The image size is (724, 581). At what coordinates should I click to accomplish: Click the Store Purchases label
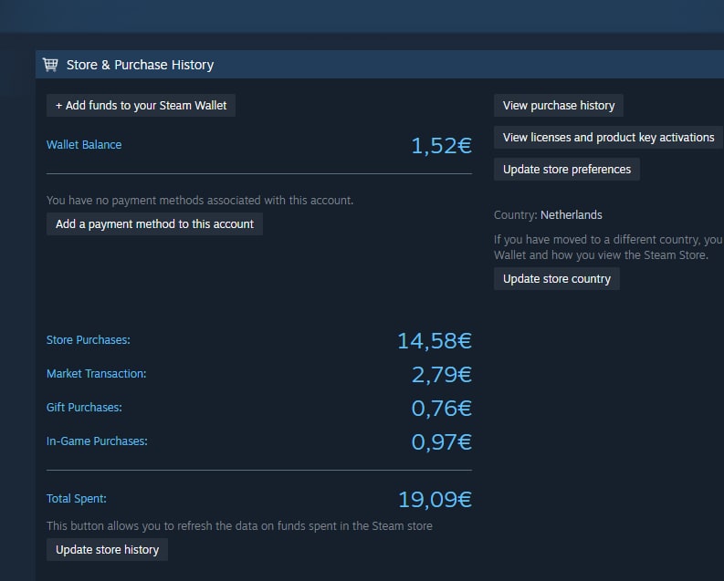89,340
